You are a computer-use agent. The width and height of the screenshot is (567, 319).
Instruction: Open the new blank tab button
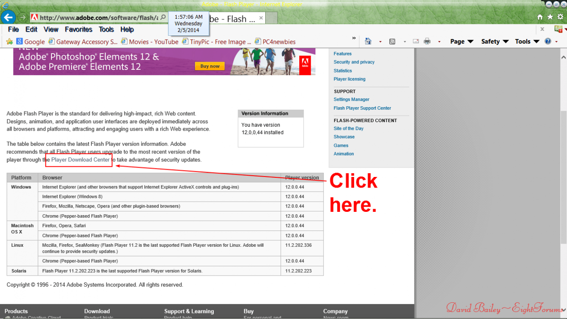pyautogui.click(x=272, y=18)
